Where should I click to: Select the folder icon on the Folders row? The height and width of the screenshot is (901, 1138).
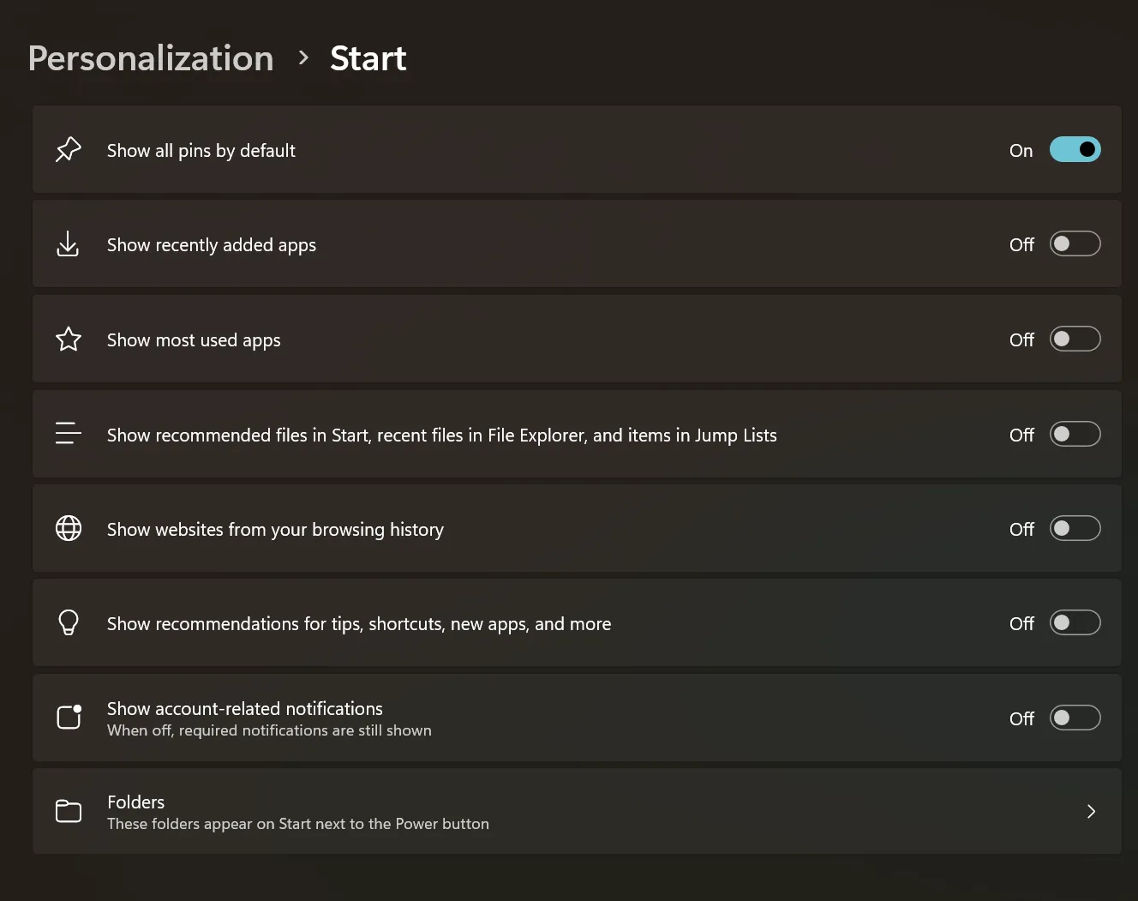(x=69, y=811)
